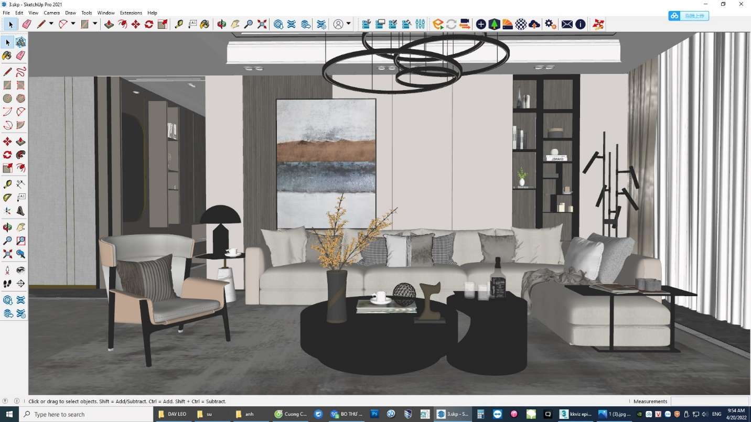Expand the Line tool dropdown arrow
The width and height of the screenshot is (751, 422).
pos(51,24)
